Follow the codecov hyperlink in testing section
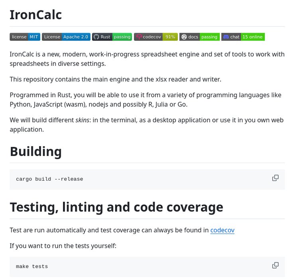 coord(222,230)
